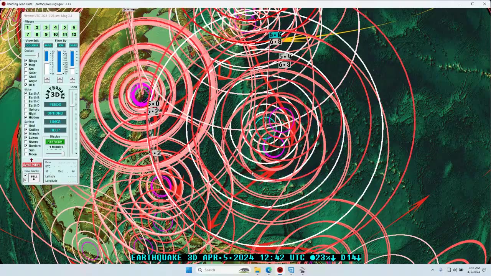This screenshot has height=276, width=491.
Task: Click the KM filter button
Action: coord(61,45)
